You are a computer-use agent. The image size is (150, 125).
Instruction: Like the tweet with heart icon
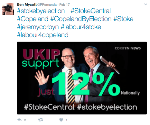pyautogui.click(x=61, y=120)
